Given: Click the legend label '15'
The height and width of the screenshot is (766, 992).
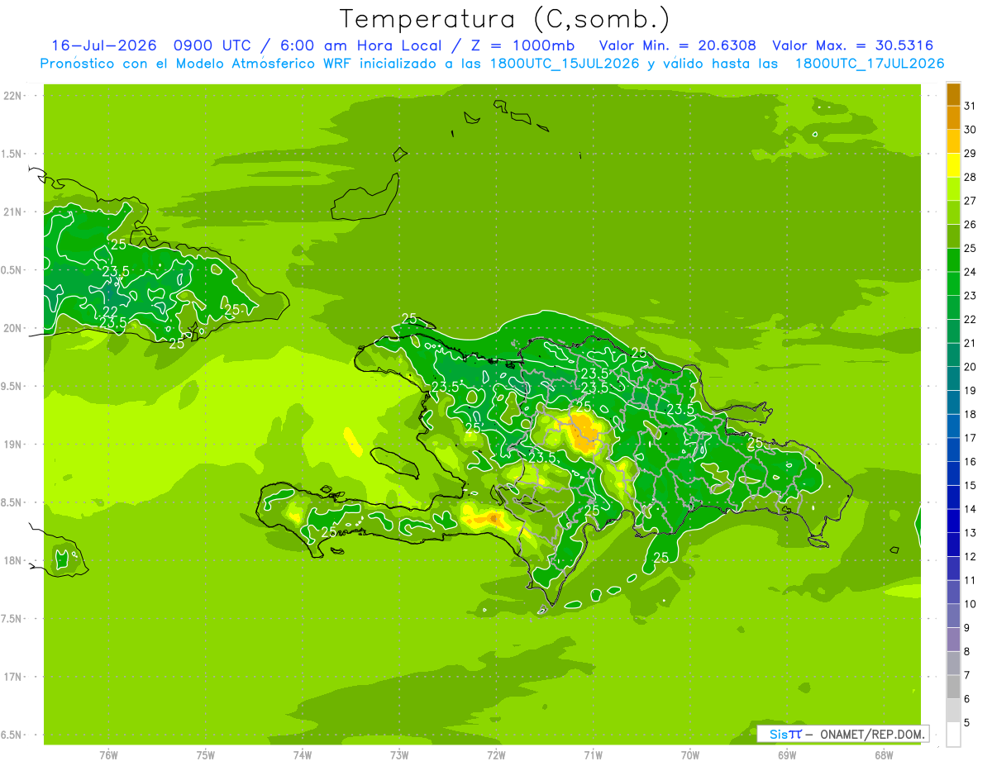Looking at the screenshot, I should pyautogui.click(x=971, y=486).
